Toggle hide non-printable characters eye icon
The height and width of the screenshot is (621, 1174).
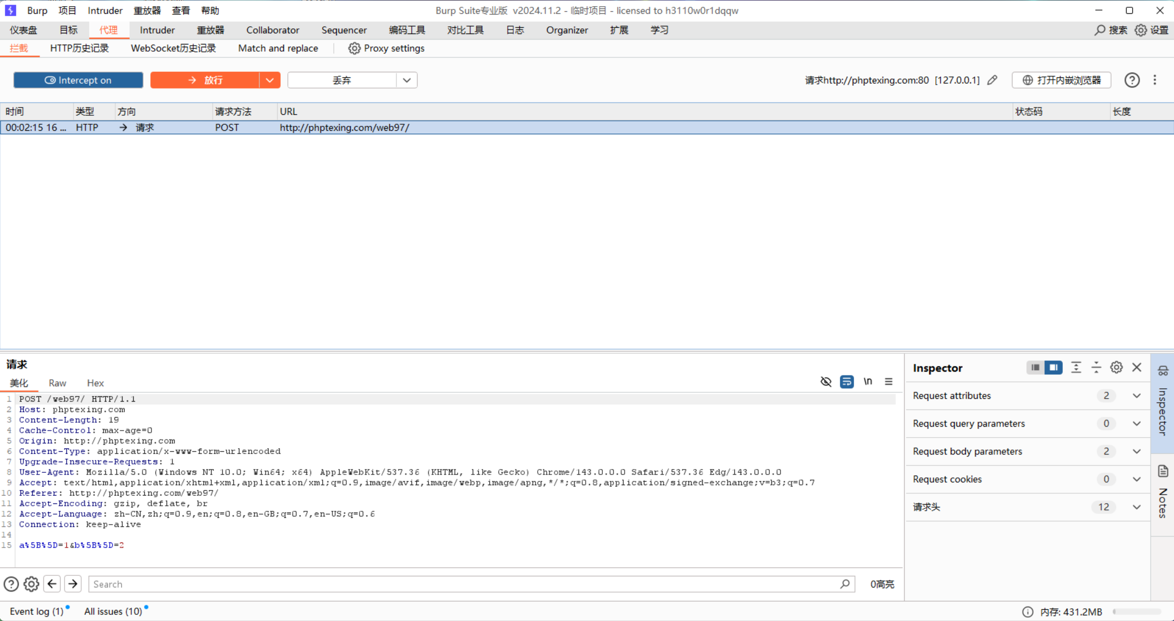tap(826, 382)
